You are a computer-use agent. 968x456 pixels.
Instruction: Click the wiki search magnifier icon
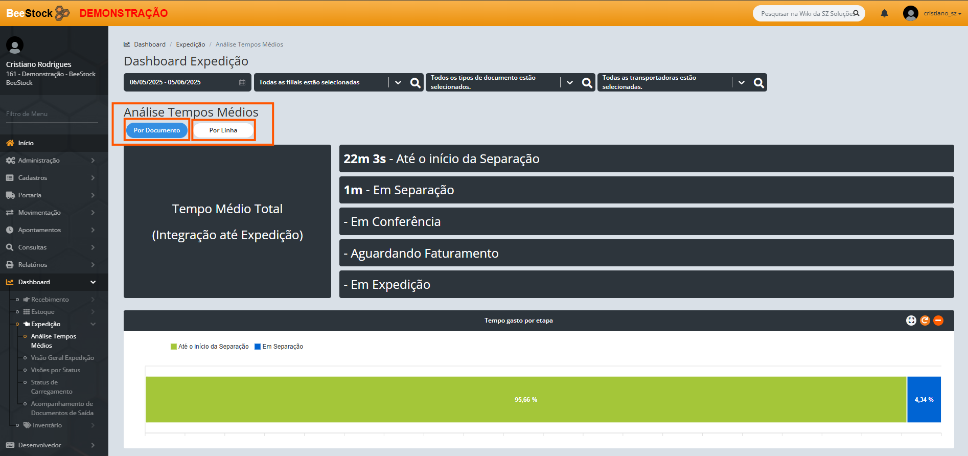pos(857,13)
